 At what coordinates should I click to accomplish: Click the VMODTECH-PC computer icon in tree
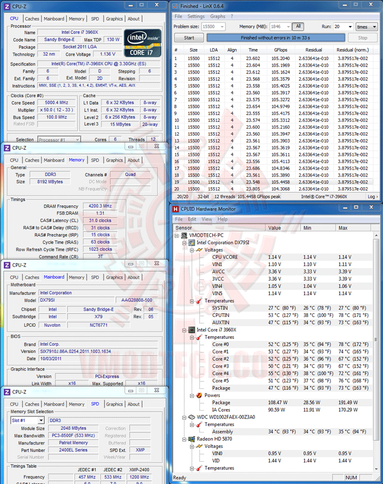[184, 235]
